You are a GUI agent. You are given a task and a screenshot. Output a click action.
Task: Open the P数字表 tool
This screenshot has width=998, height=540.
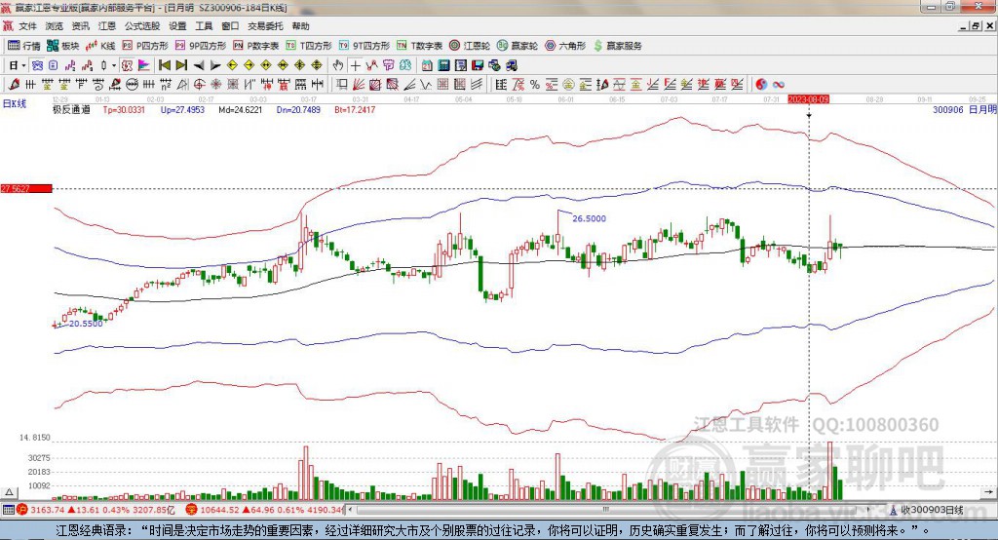pyautogui.click(x=256, y=46)
